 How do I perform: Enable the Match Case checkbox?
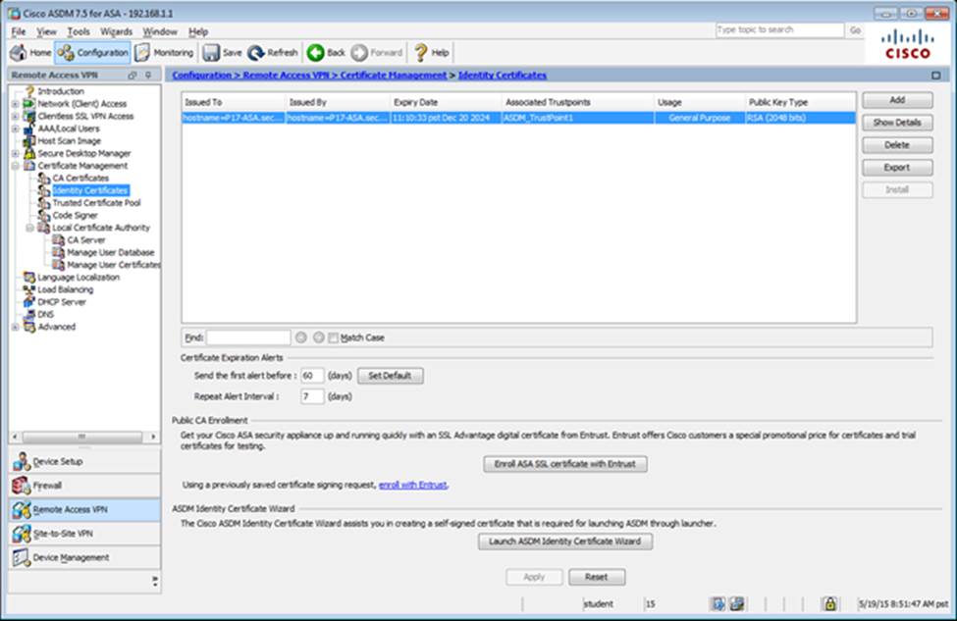click(x=333, y=337)
